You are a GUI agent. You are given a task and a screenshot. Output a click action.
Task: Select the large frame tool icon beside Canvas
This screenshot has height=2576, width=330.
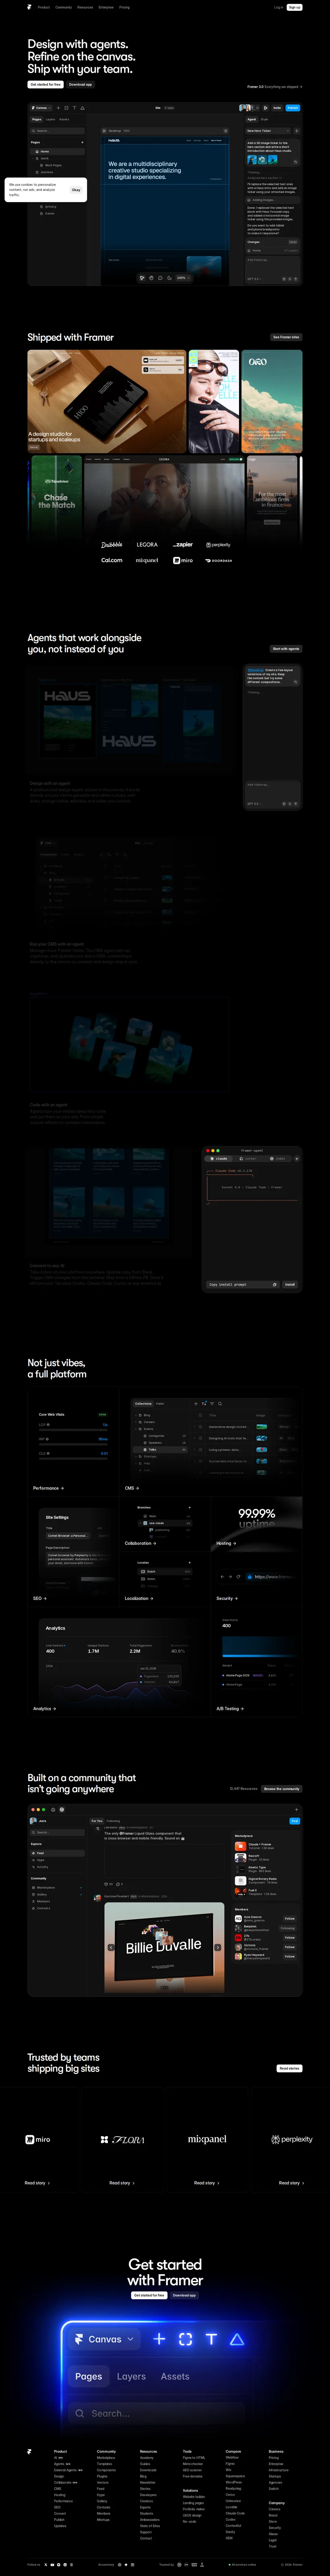click(186, 2339)
